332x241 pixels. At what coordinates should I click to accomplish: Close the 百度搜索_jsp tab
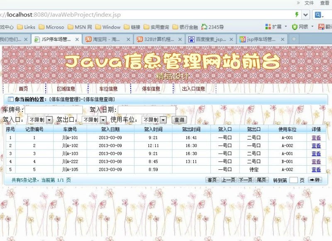[231, 39]
